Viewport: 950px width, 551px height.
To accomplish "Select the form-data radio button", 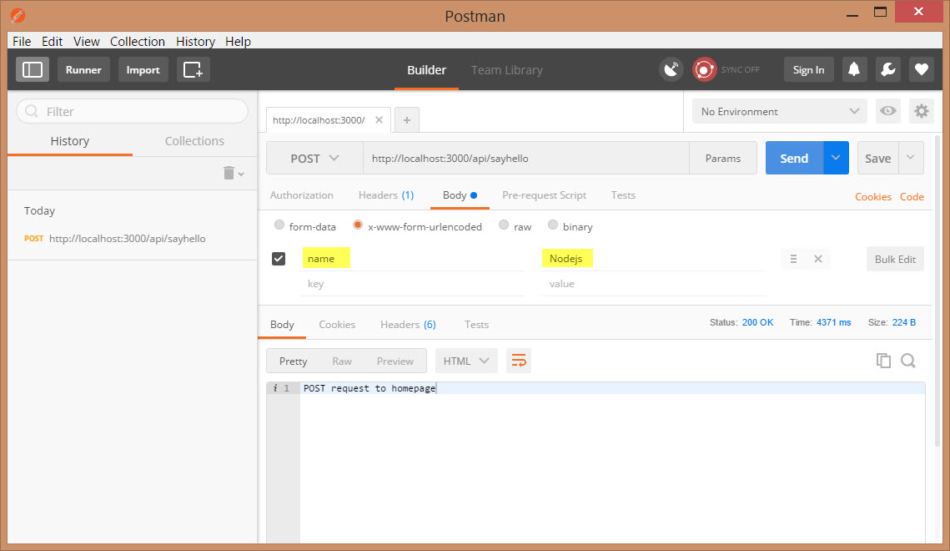I will (x=279, y=225).
